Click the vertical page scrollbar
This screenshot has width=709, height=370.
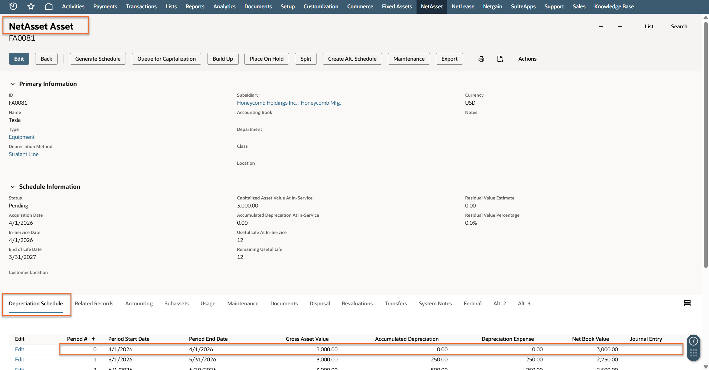click(x=706, y=145)
